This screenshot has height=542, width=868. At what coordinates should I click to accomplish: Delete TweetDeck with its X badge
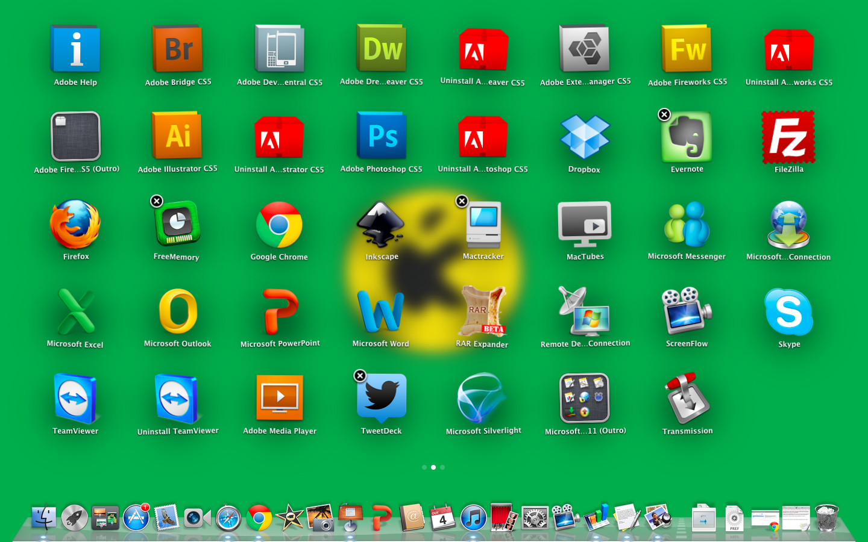click(360, 376)
